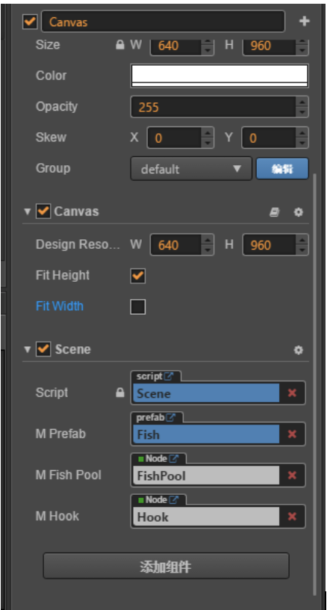This screenshot has width=330, height=610.
Task: Collapse the Scene component section
Action: [x=27, y=349]
